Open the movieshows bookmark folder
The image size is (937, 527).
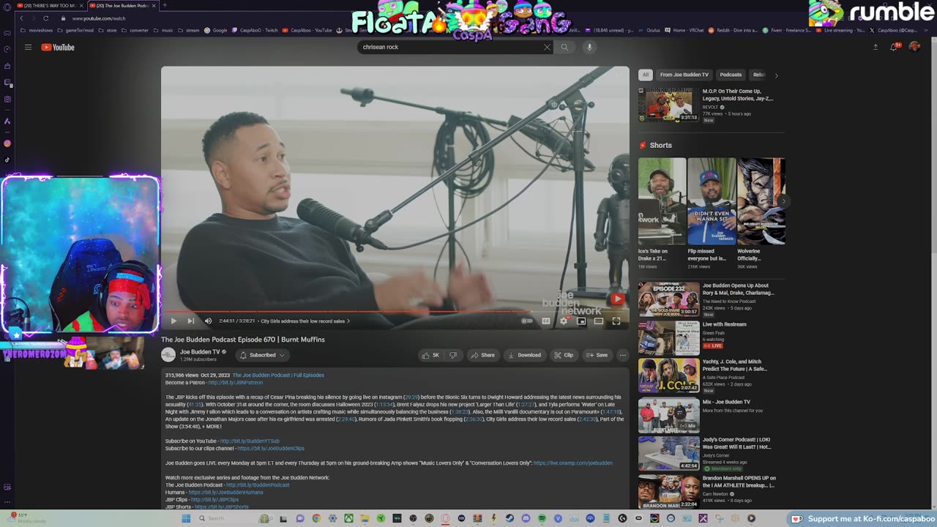37,31
